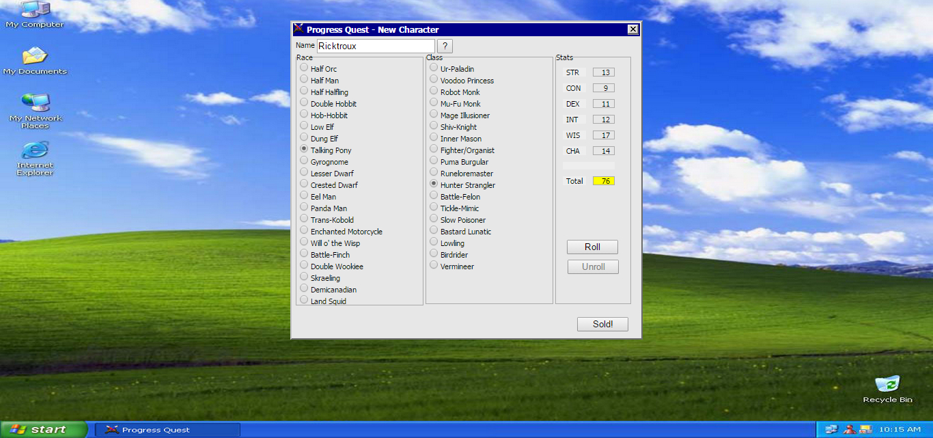Open the My Documents folder icon

[x=35, y=57]
